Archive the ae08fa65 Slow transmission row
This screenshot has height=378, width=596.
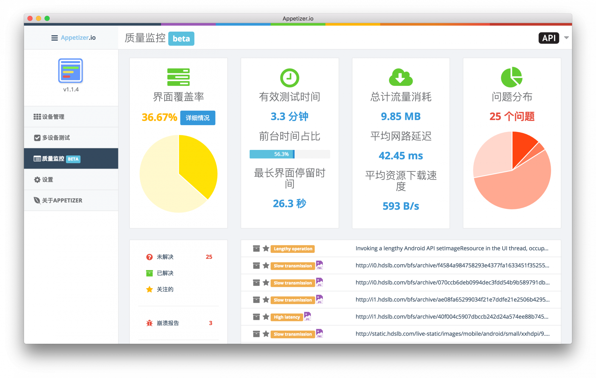256,300
